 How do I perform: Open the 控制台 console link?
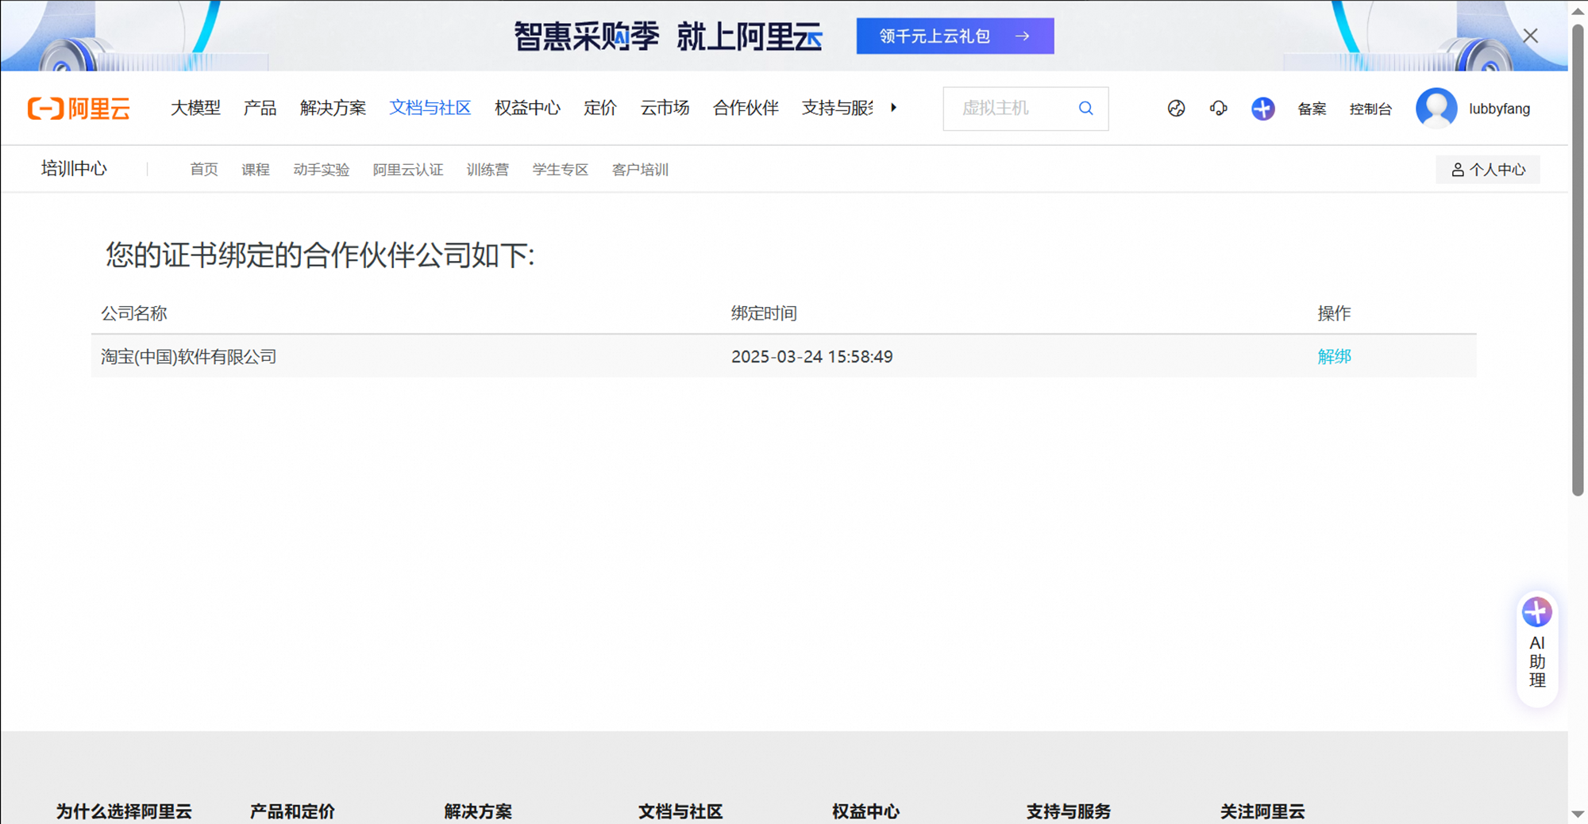pos(1370,109)
